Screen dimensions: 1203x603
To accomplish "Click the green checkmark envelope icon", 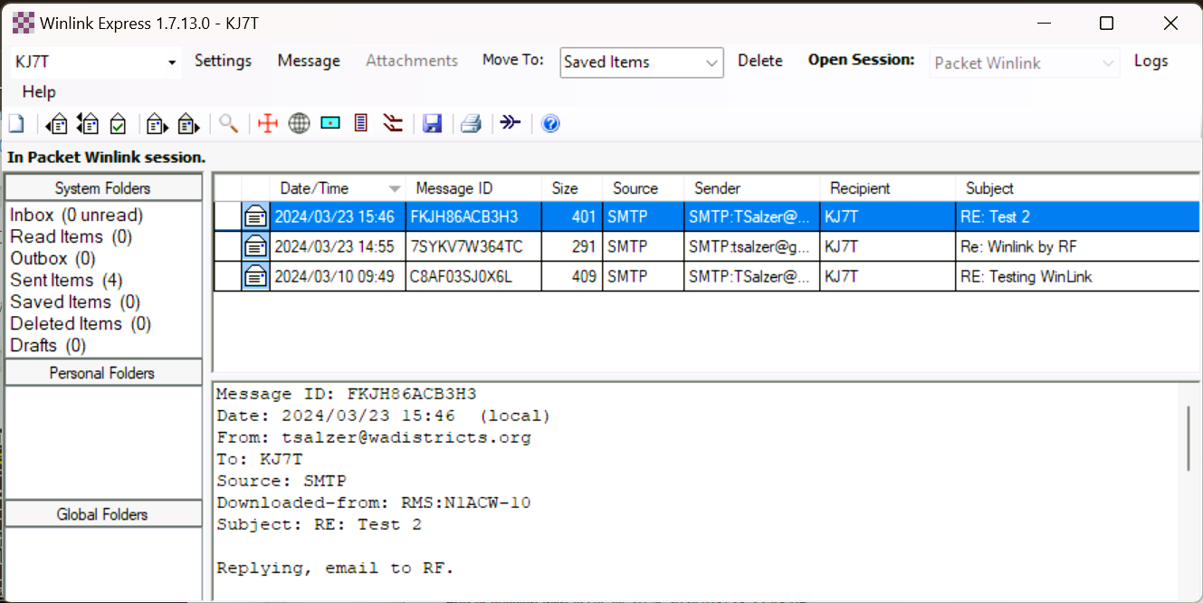I will point(118,124).
